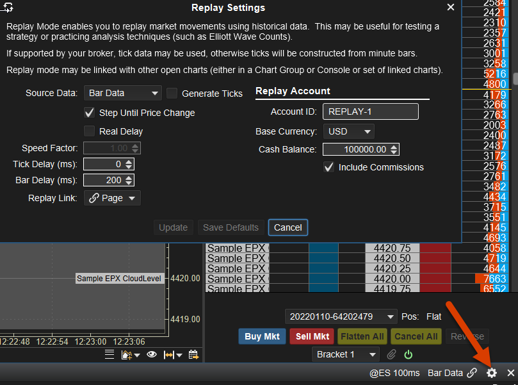The image size is (518, 385).
Task: Uncheck Include Commissions checkbox
Action: tap(329, 167)
